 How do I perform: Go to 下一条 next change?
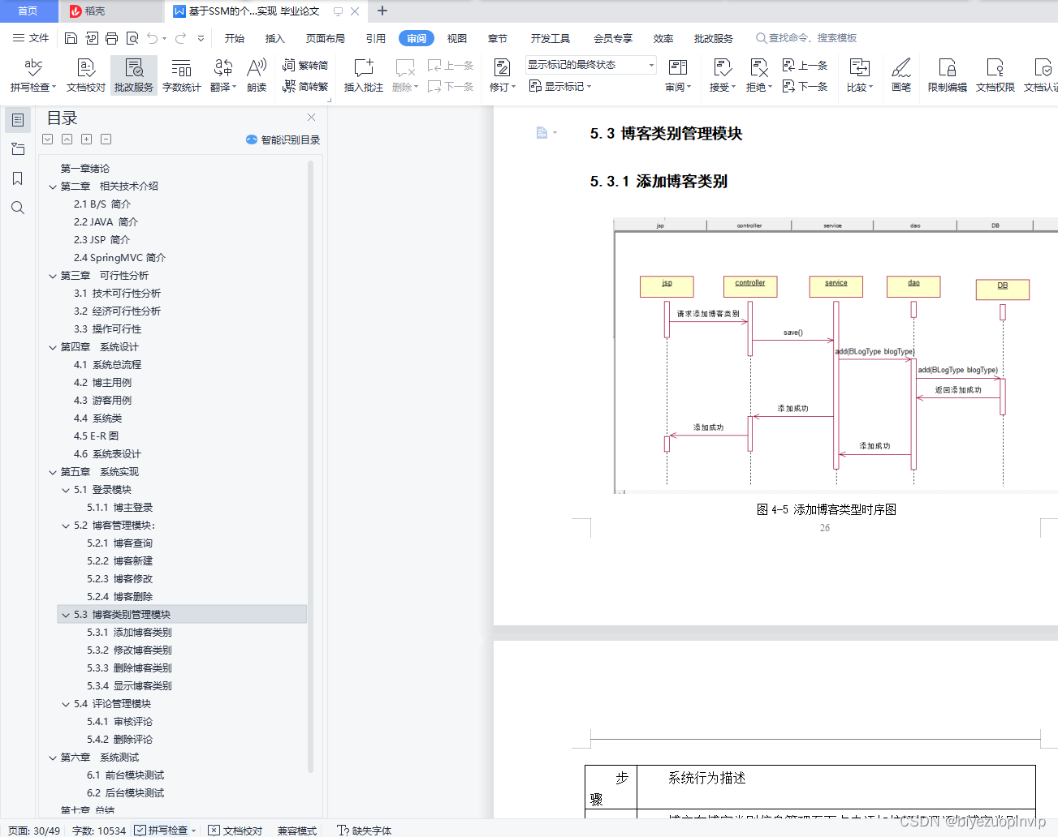pos(805,86)
